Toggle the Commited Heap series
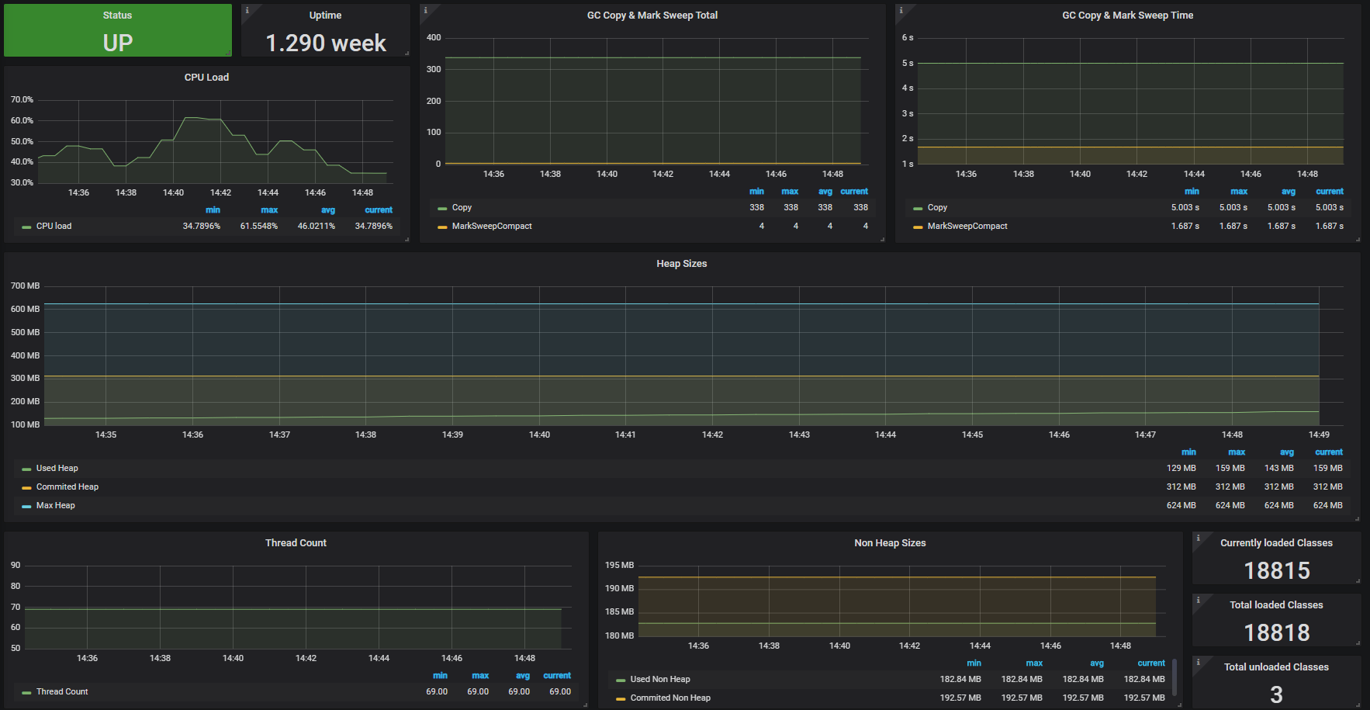 (67, 487)
